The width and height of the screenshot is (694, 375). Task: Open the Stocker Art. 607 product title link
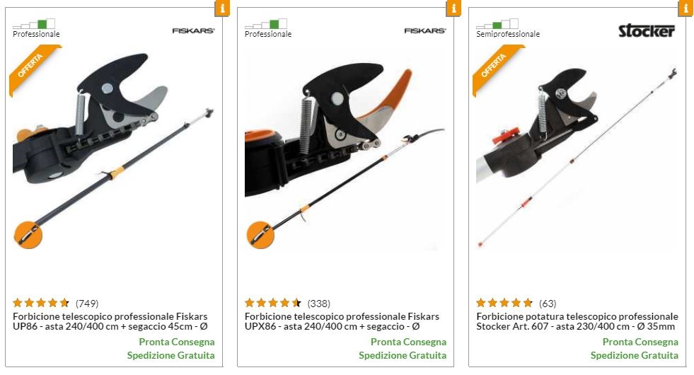click(x=577, y=321)
